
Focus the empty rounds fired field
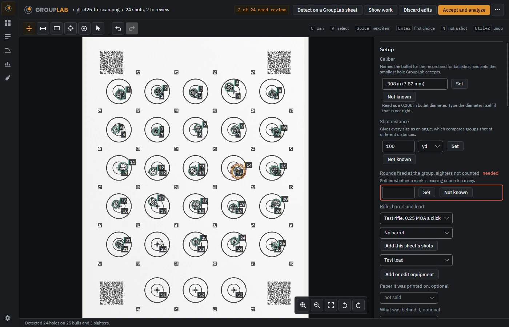[x=398, y=193]
